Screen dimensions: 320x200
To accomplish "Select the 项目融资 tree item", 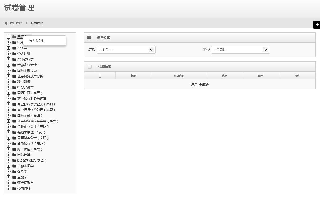I will 24,82.
